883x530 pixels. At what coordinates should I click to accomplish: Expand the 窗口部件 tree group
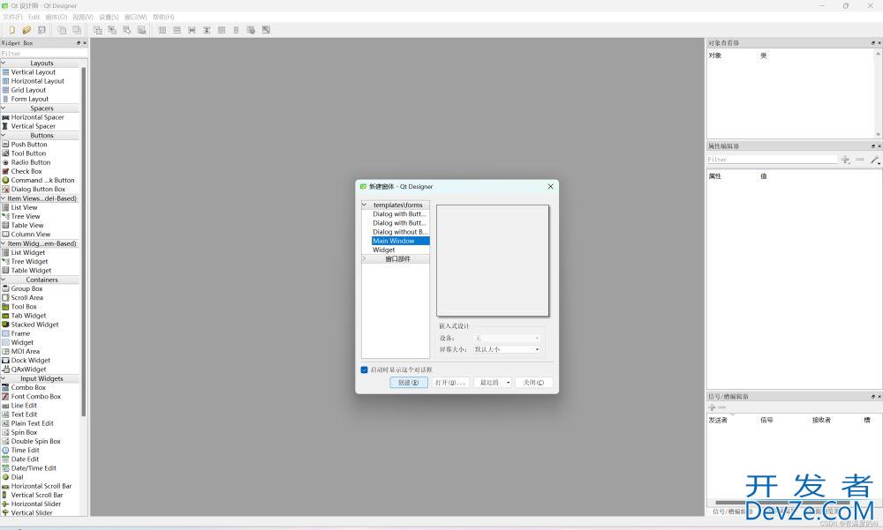(x=365, y=258)
